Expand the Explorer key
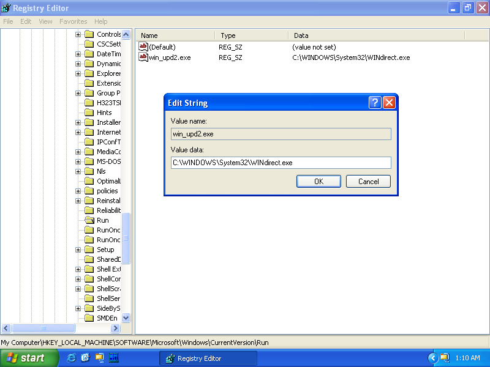 coord(78,73)
